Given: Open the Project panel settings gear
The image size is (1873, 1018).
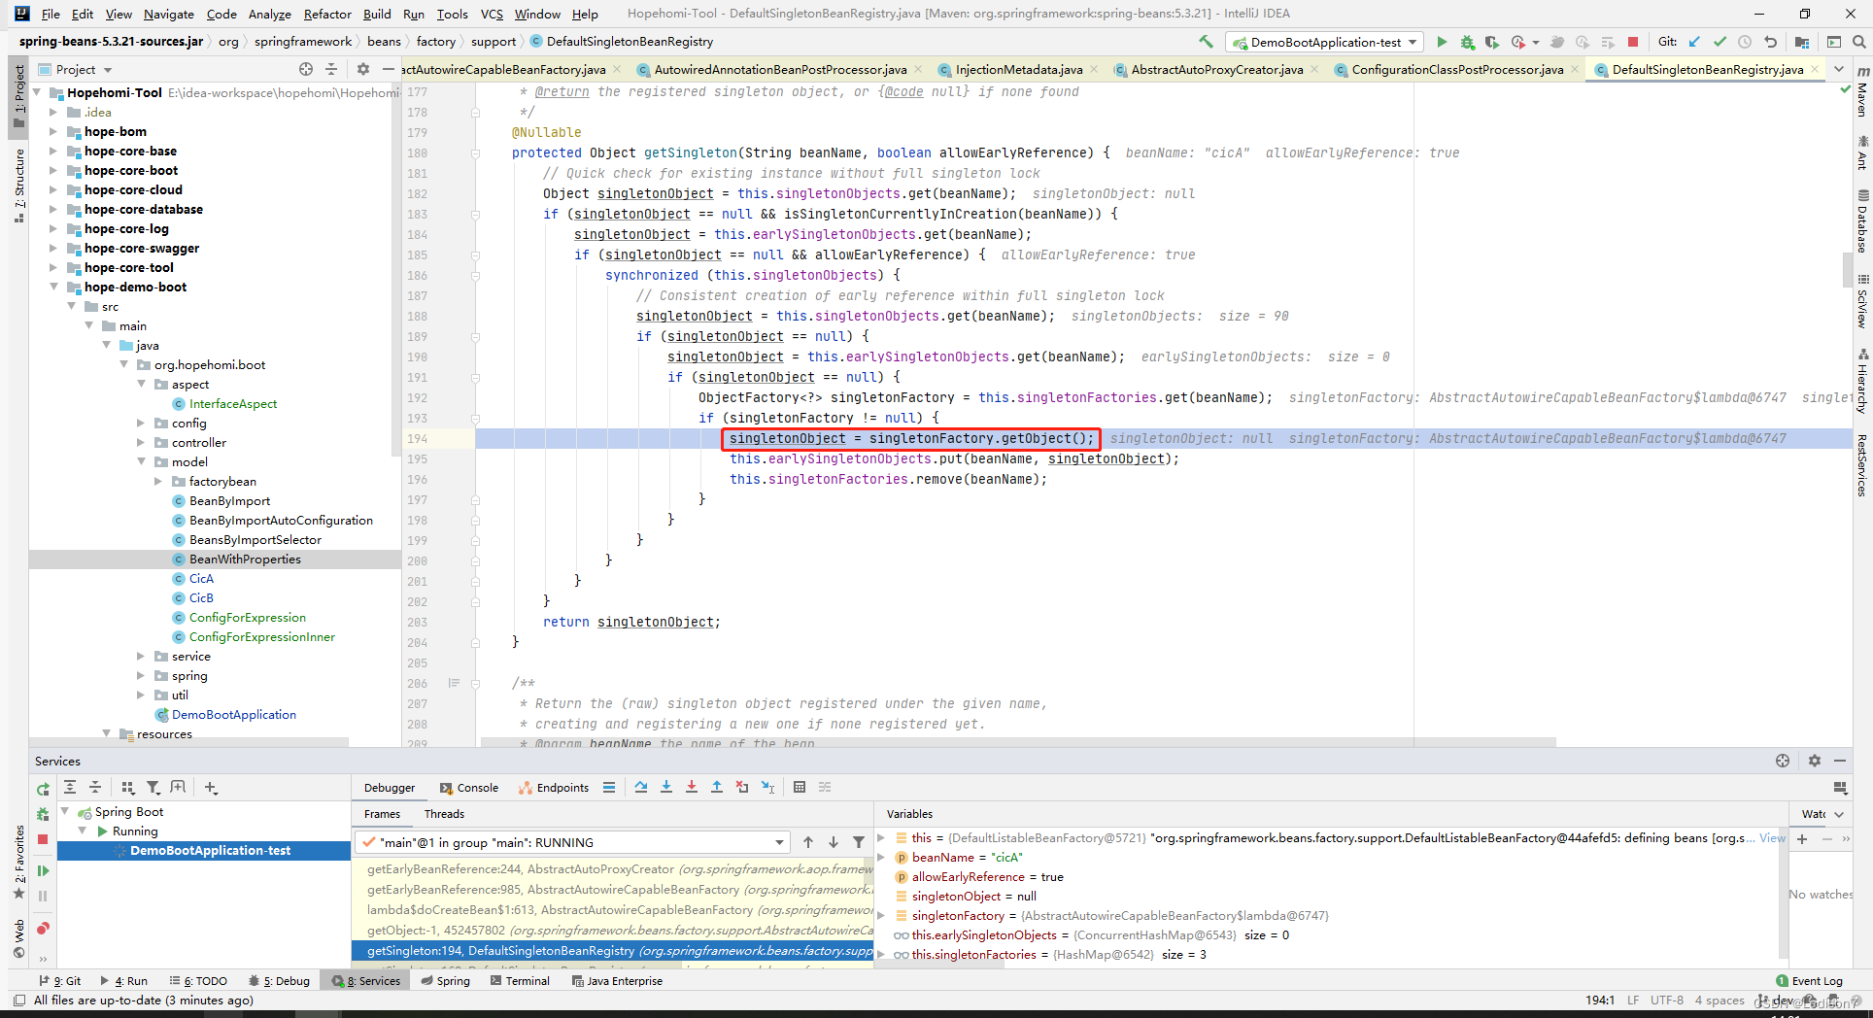Looking at the screenshot, I should coord(363,69).
